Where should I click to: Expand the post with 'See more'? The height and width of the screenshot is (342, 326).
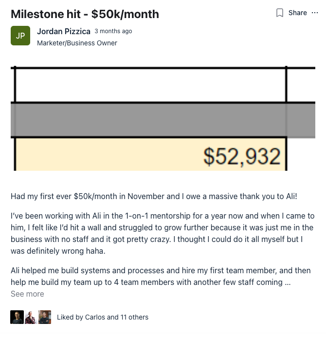point(27,294)
